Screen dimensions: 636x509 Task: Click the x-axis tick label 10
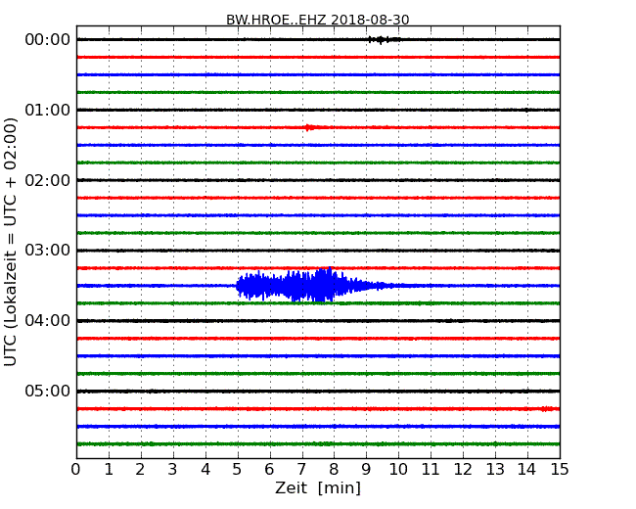click(x=398, y=469)
